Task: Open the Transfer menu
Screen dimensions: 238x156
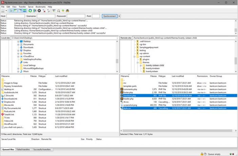Action: (x=22, y=7)
